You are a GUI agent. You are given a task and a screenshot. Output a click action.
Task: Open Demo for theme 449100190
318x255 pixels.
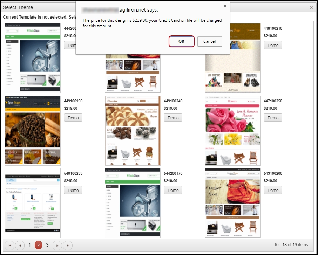pyautogui.click(x=73, y=118)
